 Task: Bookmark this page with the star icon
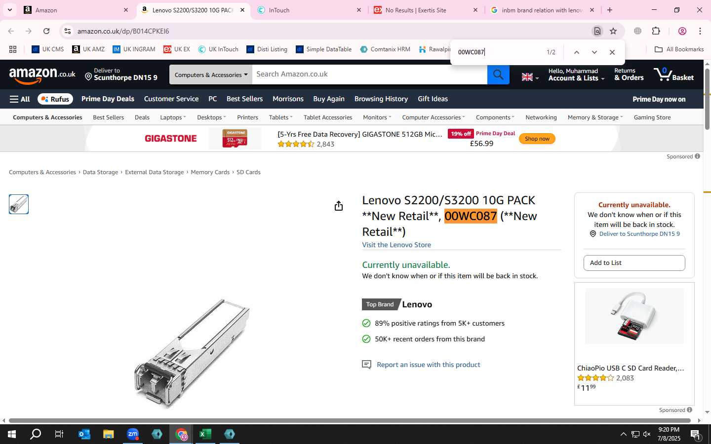(613, 31)
